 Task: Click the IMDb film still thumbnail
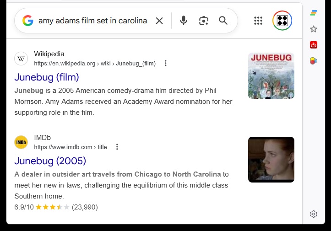point(271,160)
